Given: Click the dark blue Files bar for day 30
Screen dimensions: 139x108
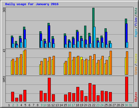Looking at the screenshot, I should point(127,33).
